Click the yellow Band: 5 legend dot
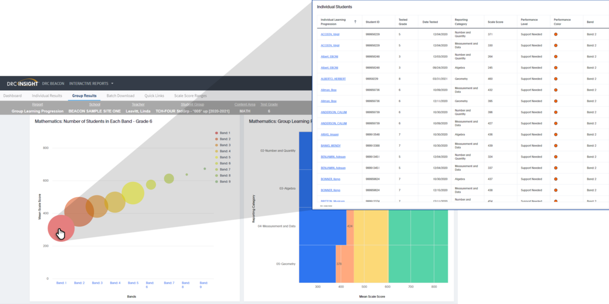 pyautogui.click(x=217, y=157)
